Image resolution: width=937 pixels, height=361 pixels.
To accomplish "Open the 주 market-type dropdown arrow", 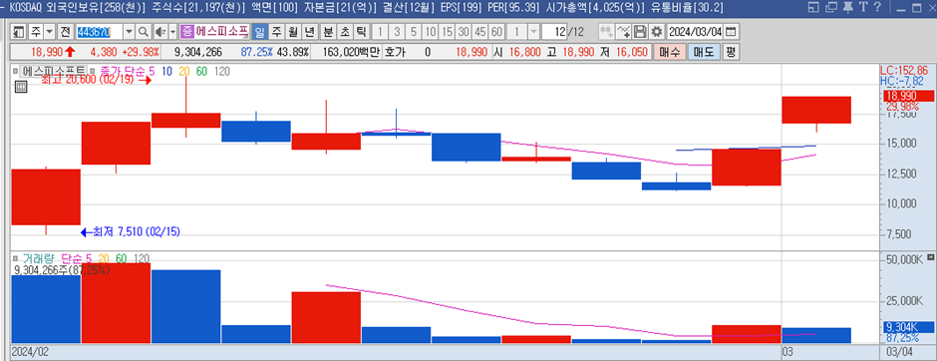I will (x=50, y=32).
